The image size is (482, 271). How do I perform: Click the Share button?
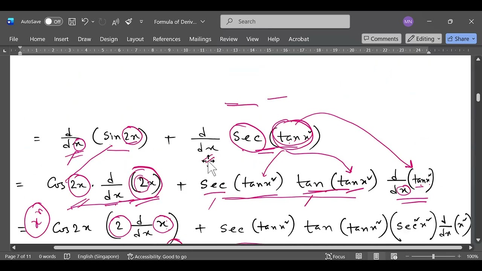pos(461,39)
